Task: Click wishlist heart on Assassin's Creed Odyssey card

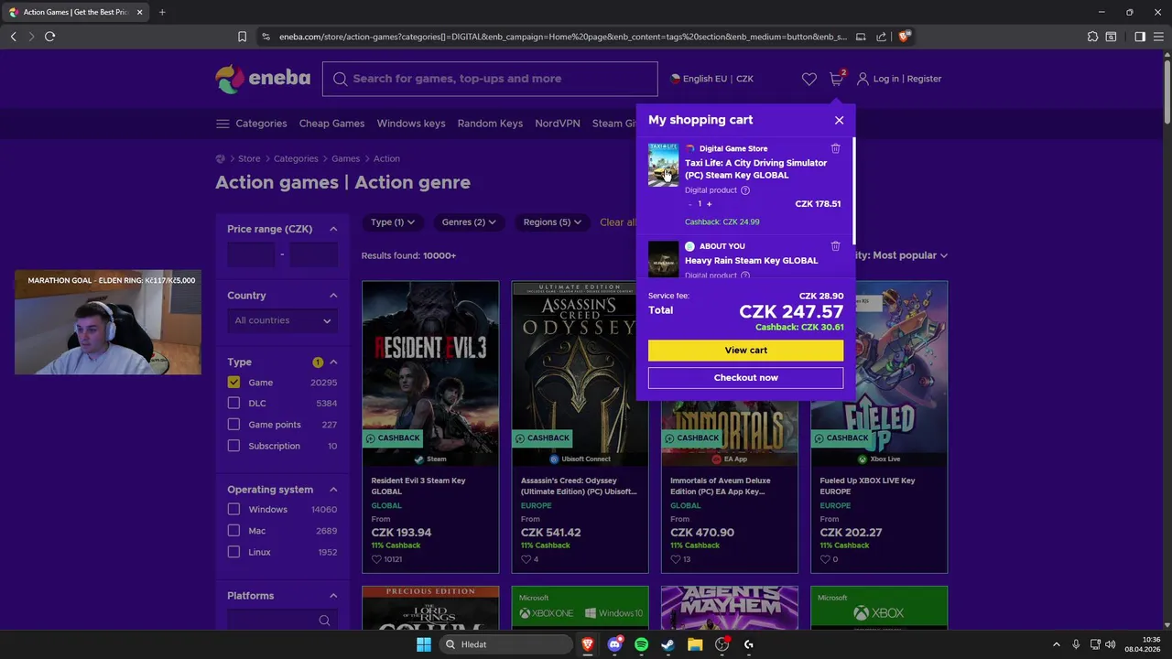Action: click(x=526, y=559)
